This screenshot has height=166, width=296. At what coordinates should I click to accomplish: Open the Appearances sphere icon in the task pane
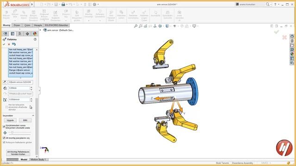(292, 54)
